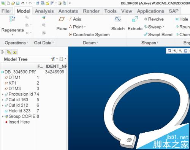
Task: Click the Favorites navigator tab icon
Action: pyautogui.click(x=14, y=52)
